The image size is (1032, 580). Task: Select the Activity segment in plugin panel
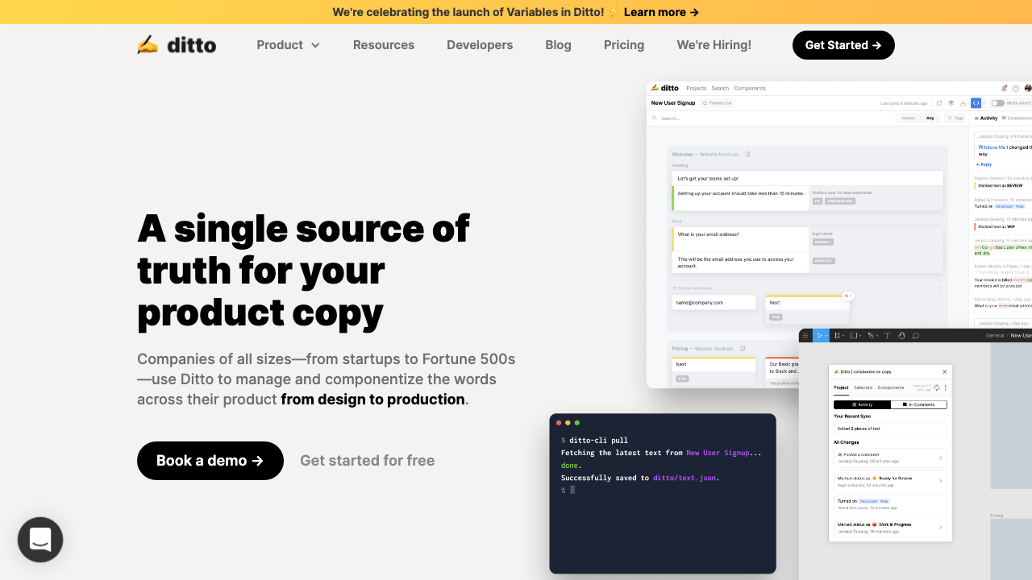[862, 404]
